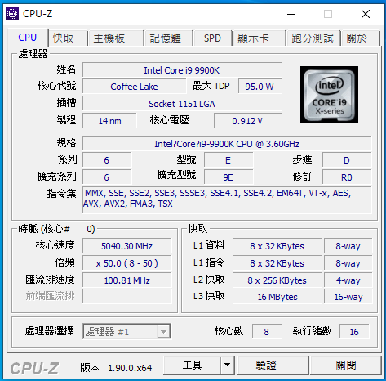Click the 9E extended model value
The image size is (386, 381).
228,177
